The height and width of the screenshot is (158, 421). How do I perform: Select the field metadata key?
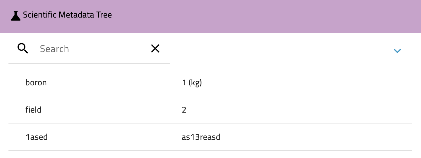click(x=33, y=110)
